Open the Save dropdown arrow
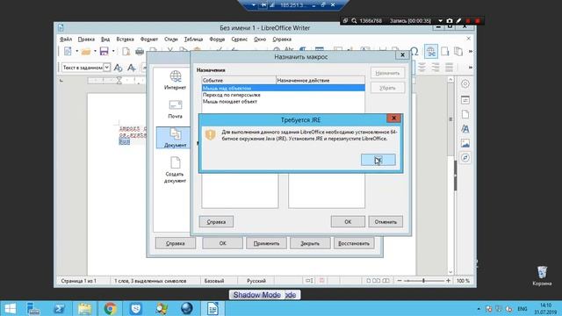This screenshot has height=316, width=562. [113, 51]
